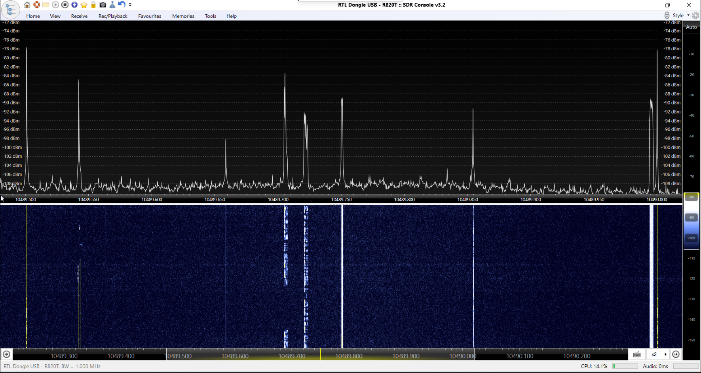This screenshot has height=373, width=701.
Task: Toggle the ribbon collapse arrows beside Style
Action: [667, 15]
